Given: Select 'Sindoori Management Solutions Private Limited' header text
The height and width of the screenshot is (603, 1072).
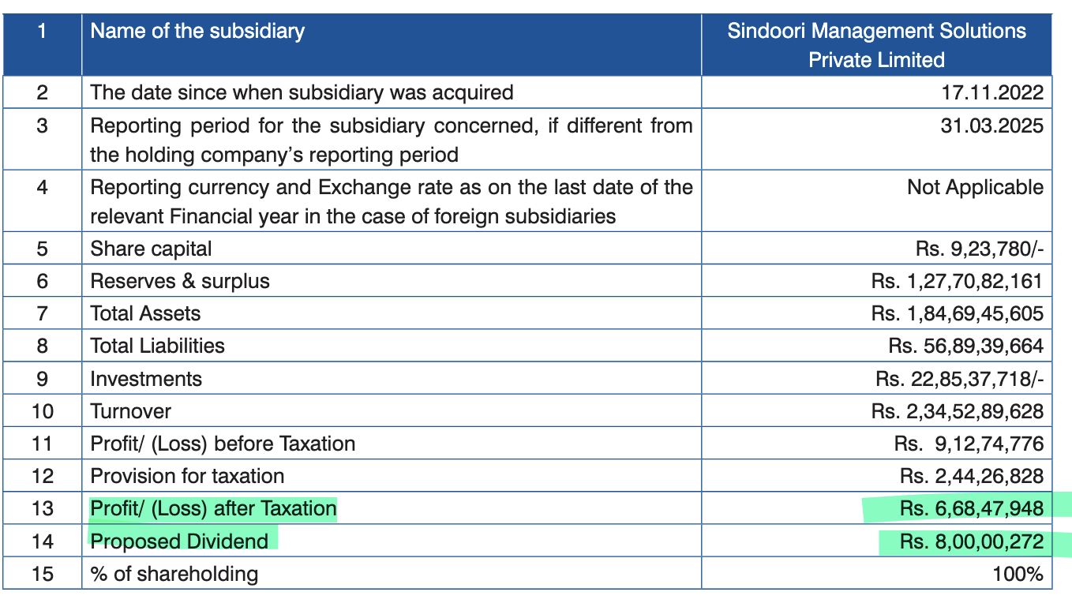Looking at the screenshot, I should [876, 45].
